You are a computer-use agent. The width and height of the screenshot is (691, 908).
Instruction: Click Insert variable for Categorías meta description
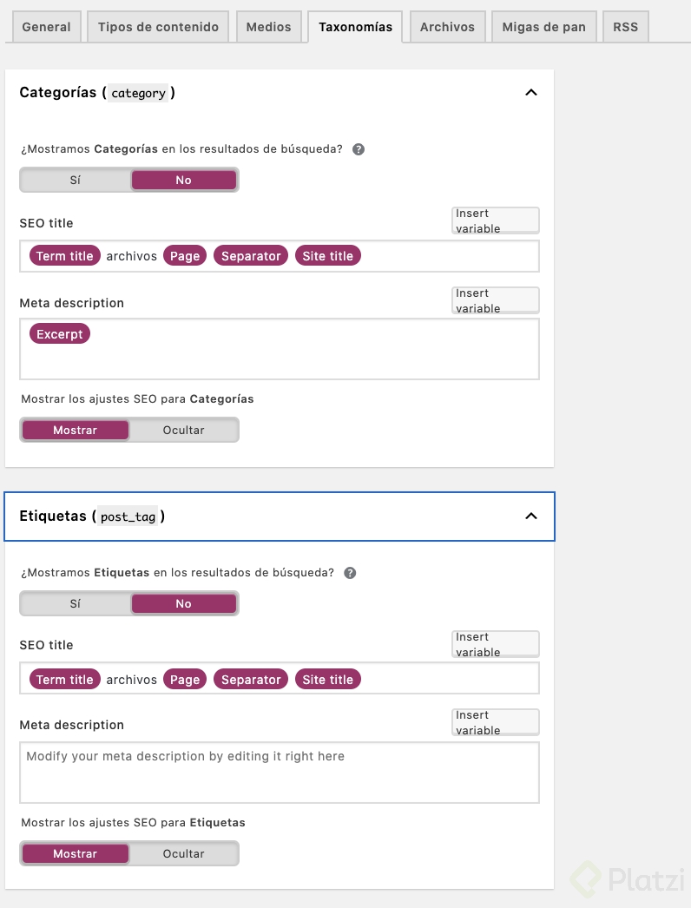495,300
